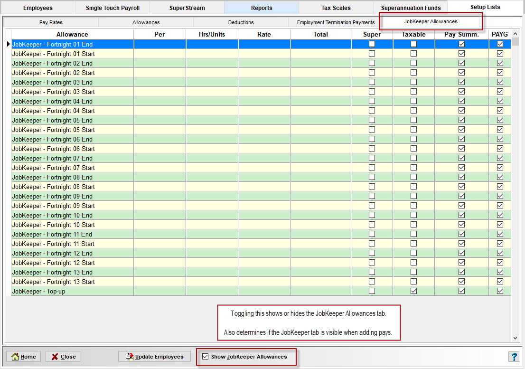Click the Rate column header

(264, 35)
